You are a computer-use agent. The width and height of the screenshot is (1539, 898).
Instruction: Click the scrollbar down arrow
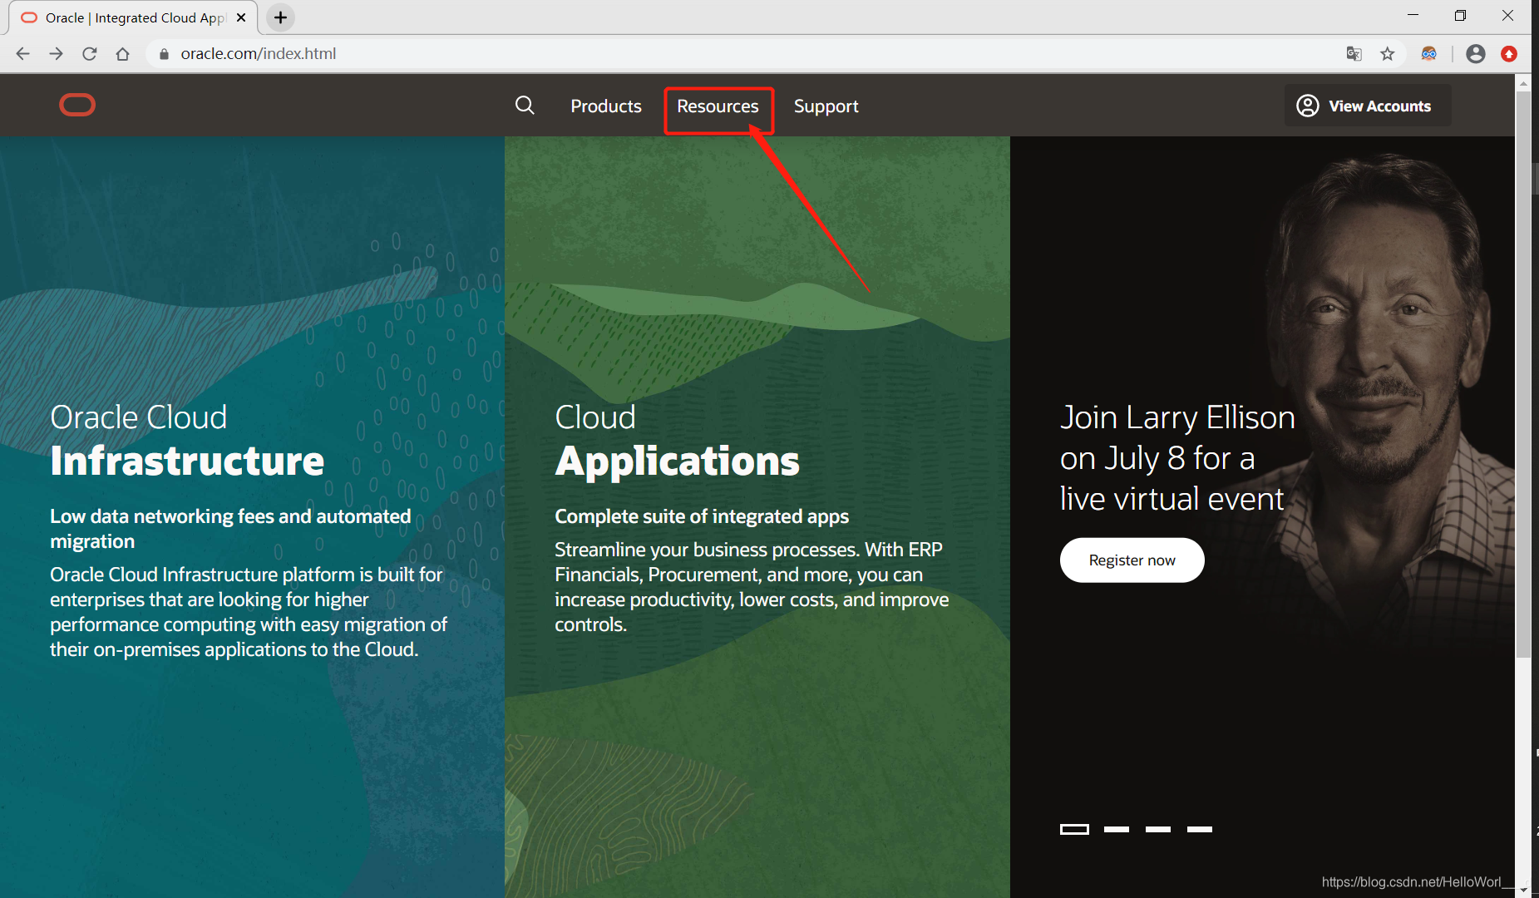(x=1523, y=891)
